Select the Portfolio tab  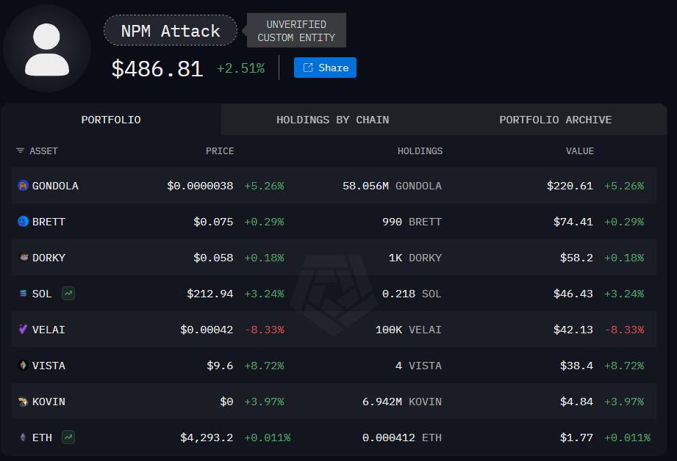click(x=111, y=120)
